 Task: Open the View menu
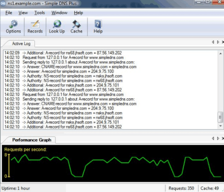point(23,13)
